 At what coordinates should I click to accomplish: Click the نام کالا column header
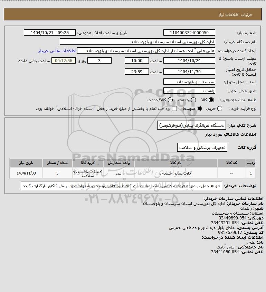pyautogui.click(x=175, y=163)
